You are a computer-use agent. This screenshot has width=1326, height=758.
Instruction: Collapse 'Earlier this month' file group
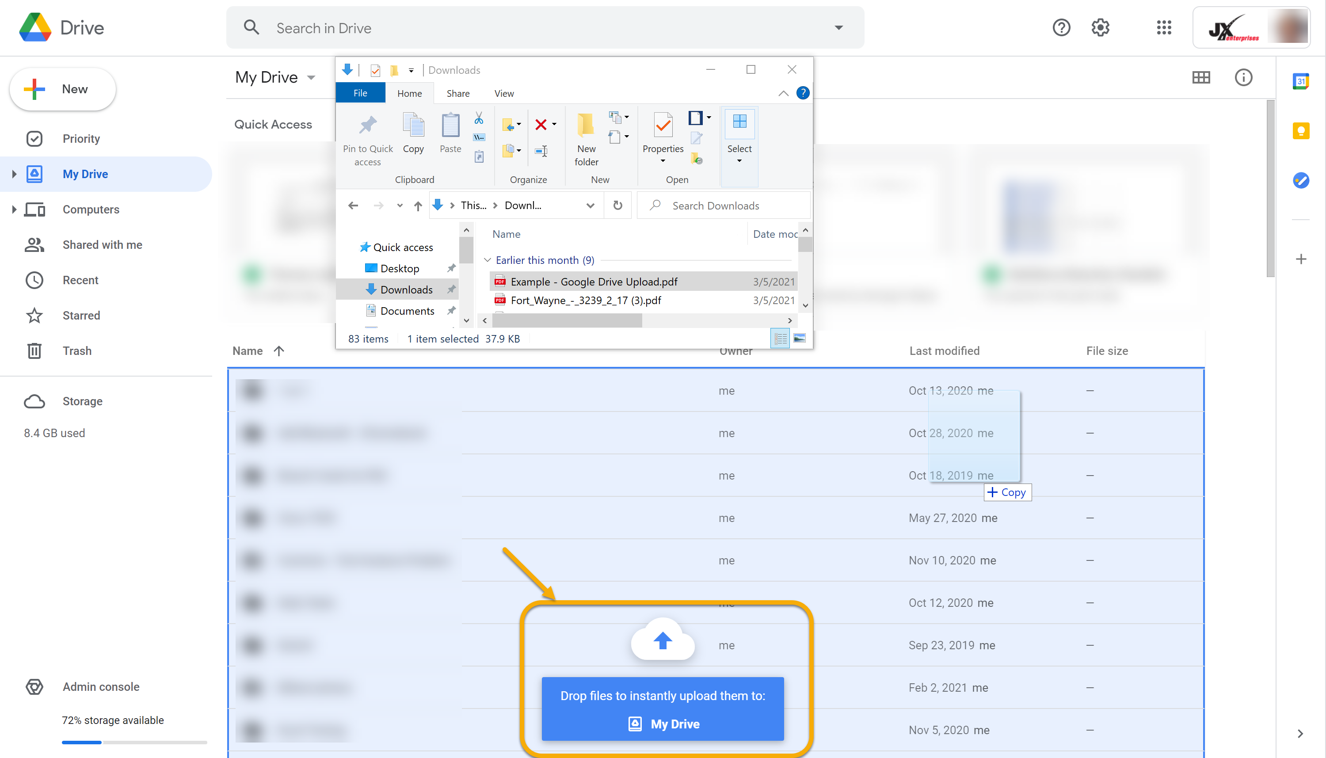tap(487, 260)
